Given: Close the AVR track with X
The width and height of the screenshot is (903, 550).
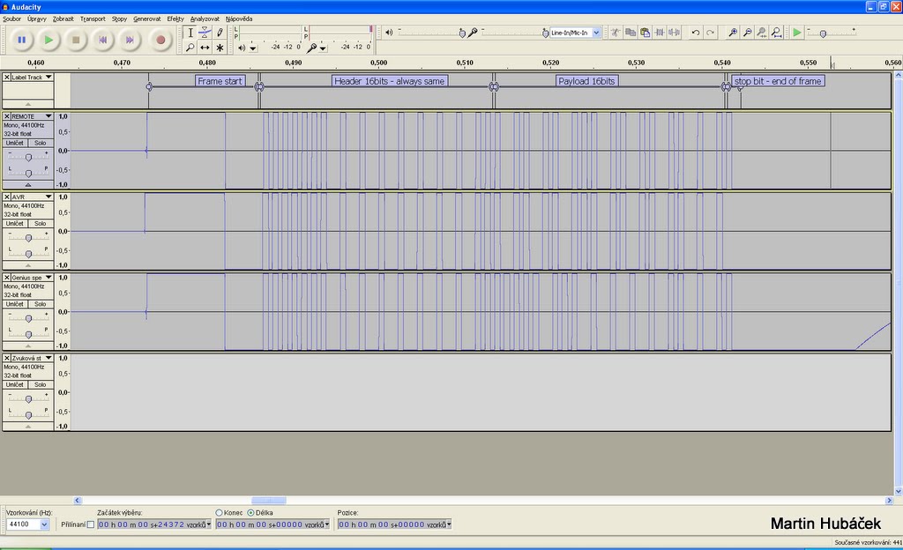Looking at the screenshot, I should [6, 197].
